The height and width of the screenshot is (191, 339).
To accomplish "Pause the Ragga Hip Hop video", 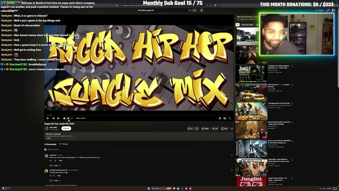I will [x=48, y=118].
